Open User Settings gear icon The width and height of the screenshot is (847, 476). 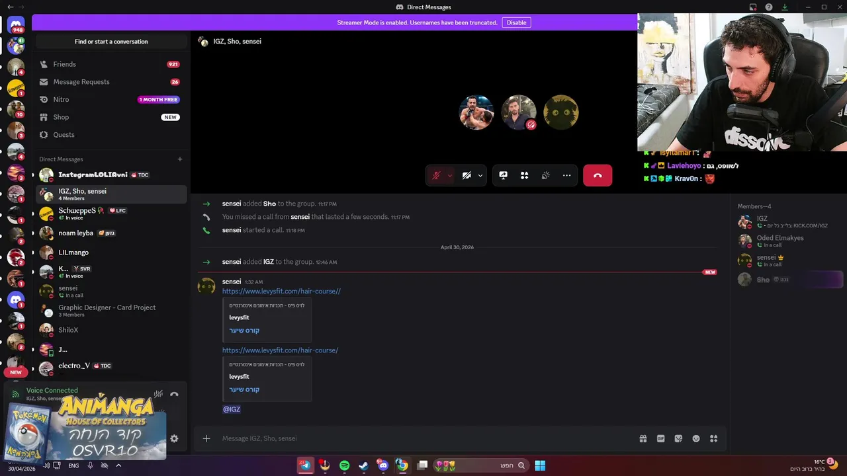[174, 438]
